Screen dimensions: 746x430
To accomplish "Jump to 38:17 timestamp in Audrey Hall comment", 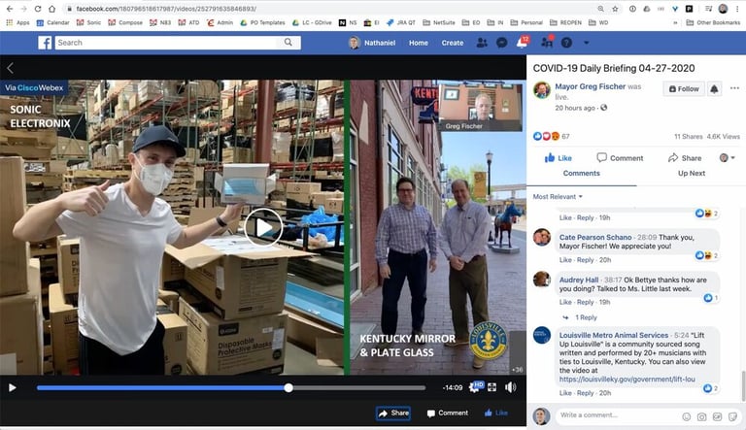I will point(613,281).
